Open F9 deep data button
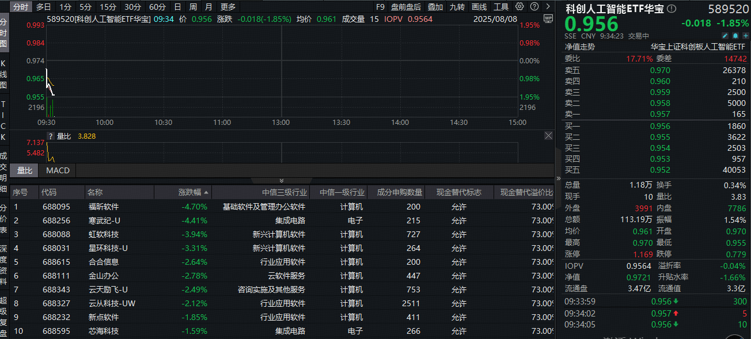This screenshot has width=751, height=339. pyautogui.click(x=380, y=7)
